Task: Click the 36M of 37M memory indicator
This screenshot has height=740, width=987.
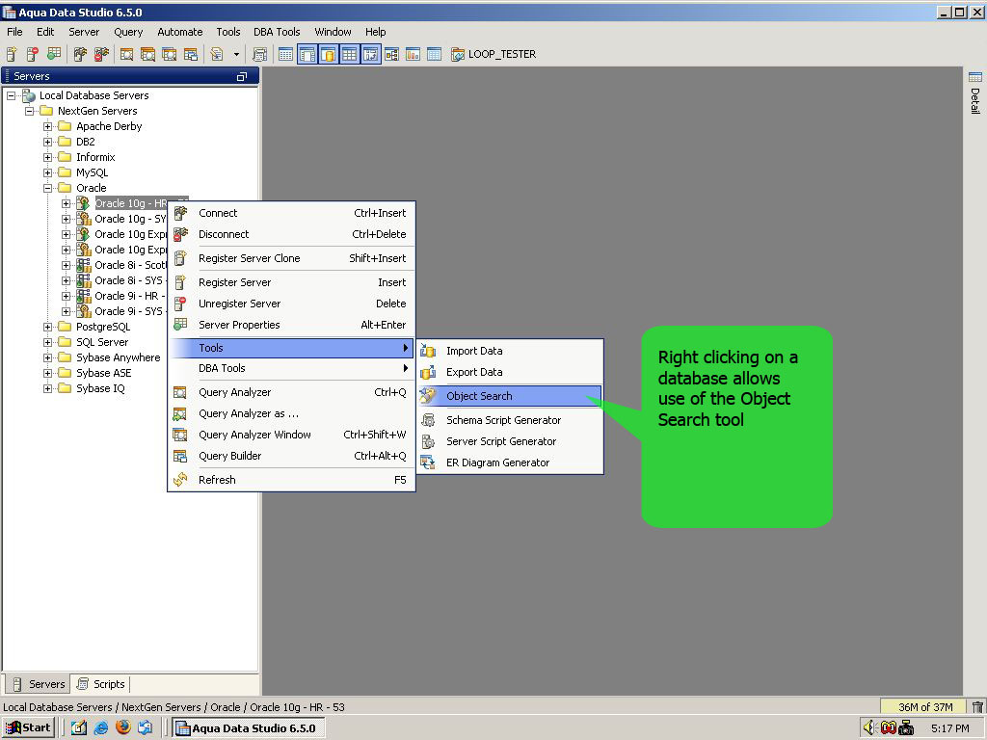Action: point(925,706)
